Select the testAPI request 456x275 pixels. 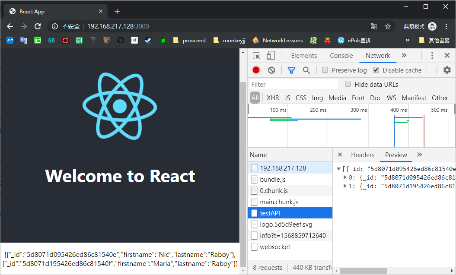coord(290,213)
